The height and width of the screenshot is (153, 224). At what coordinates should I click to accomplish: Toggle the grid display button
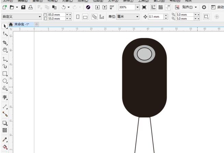coord(160,7)
